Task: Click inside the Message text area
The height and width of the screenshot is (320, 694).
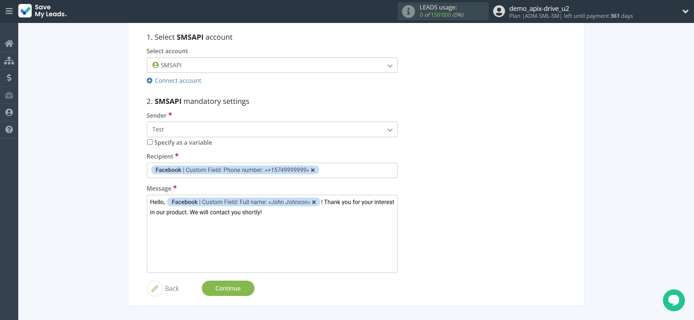Action: click(x=272, y=244)
